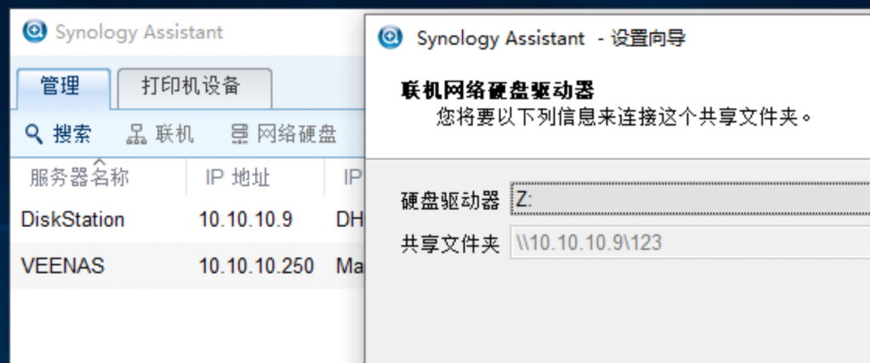Click the 搜索 magnifier icon
The width and height of the screenshot is (870, 363).
tap(34, 133)
